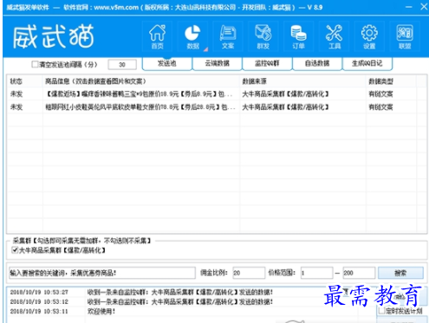Click the 数据来源 column header
This screenshot has height=323, width=429.
(302, 81)
